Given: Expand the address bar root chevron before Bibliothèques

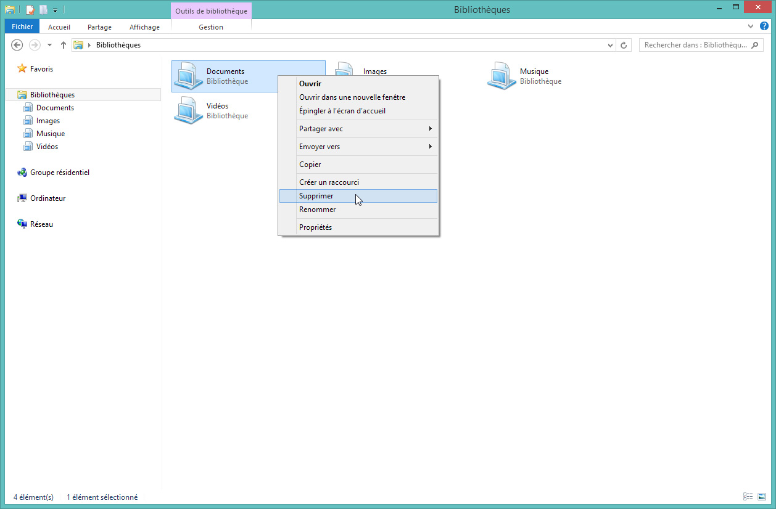Looking at the screenshot, I should pyautogui.click(x=89, y=45).
